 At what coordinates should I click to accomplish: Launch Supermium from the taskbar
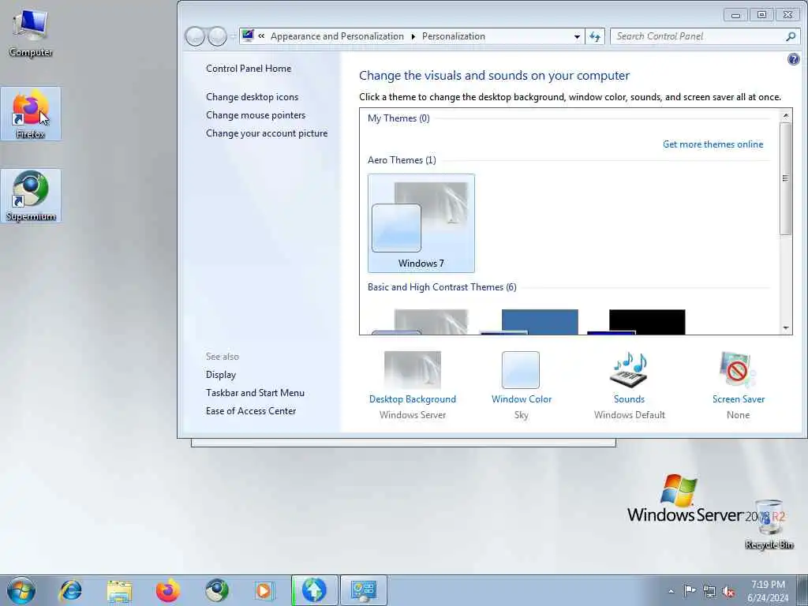pyautogui.click(x=216, y=590)
